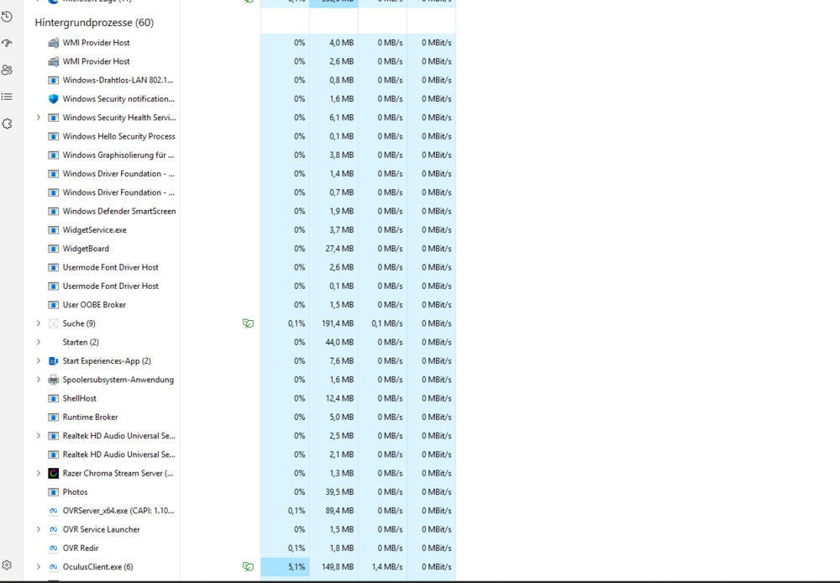This screenshot has width=840, height=583.
Task: Select the ShellHost process name
Action: (x=79, y=398)
